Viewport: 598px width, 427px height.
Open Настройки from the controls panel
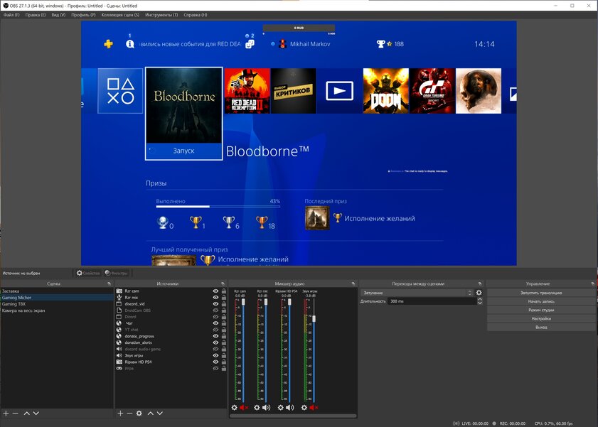pyautogui.click(x=541, y=318)
